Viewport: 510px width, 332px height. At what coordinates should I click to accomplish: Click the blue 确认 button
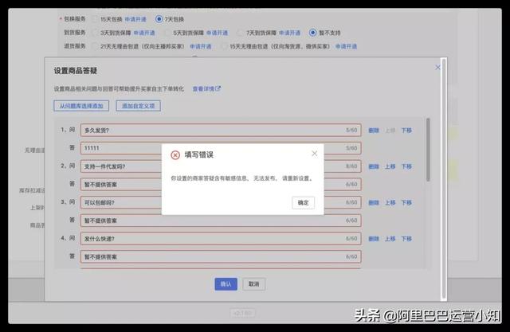coord(226,283)
